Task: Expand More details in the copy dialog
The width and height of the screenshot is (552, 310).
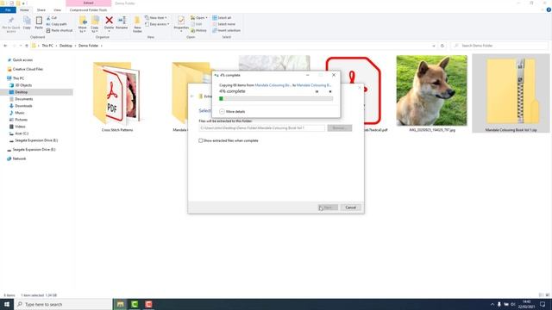Action: click(232, 111)
